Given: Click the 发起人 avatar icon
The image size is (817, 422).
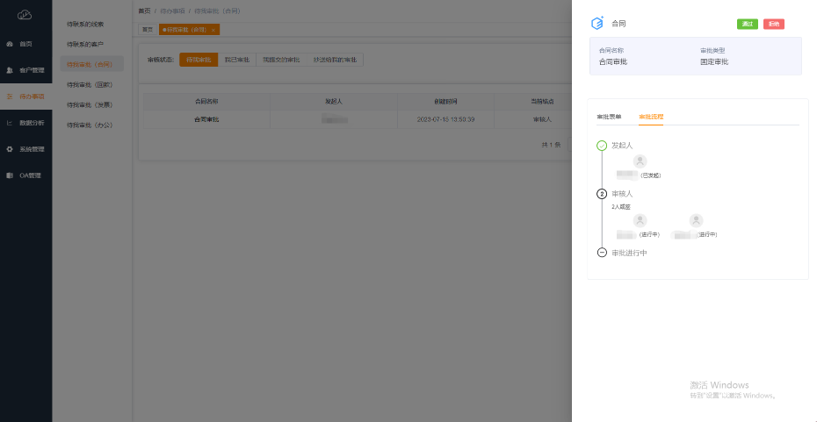Looking at the screenshot, I should [640, 161].
